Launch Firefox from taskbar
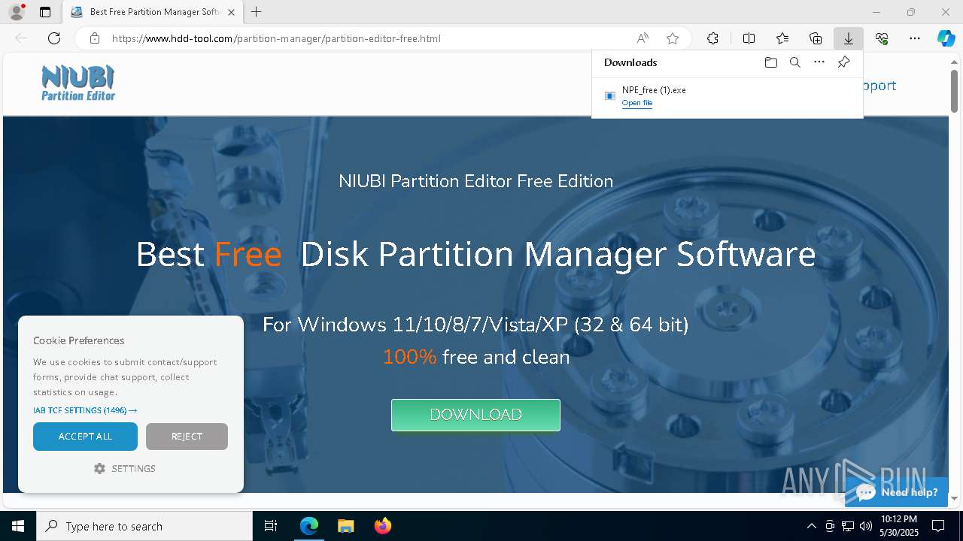This screenshot has height=541, width=963. (382, 526)
